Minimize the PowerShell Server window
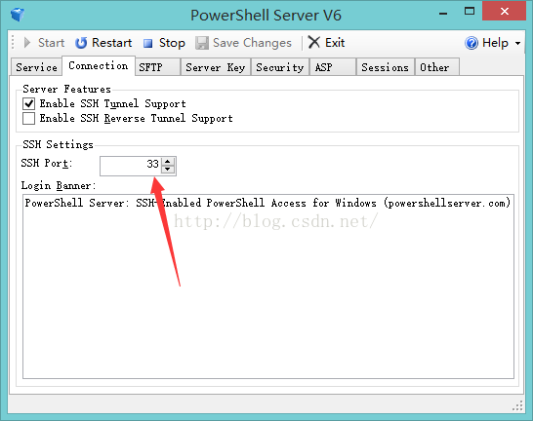 click(443, 14)
